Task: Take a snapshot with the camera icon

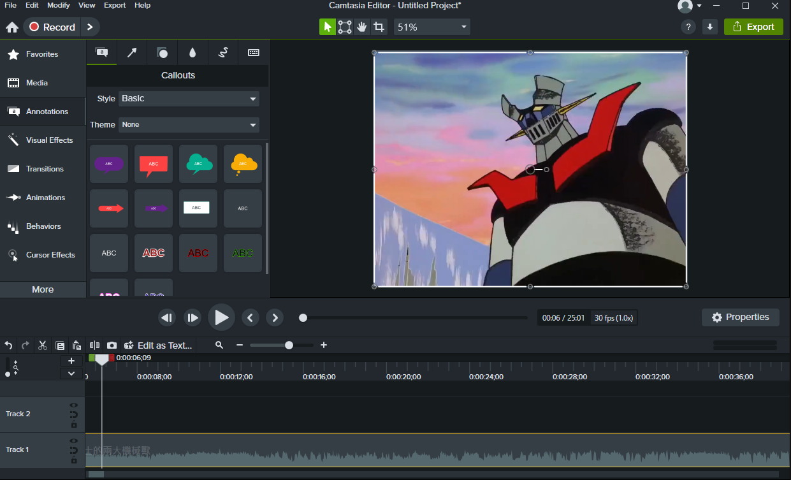Action: (112, 345)
